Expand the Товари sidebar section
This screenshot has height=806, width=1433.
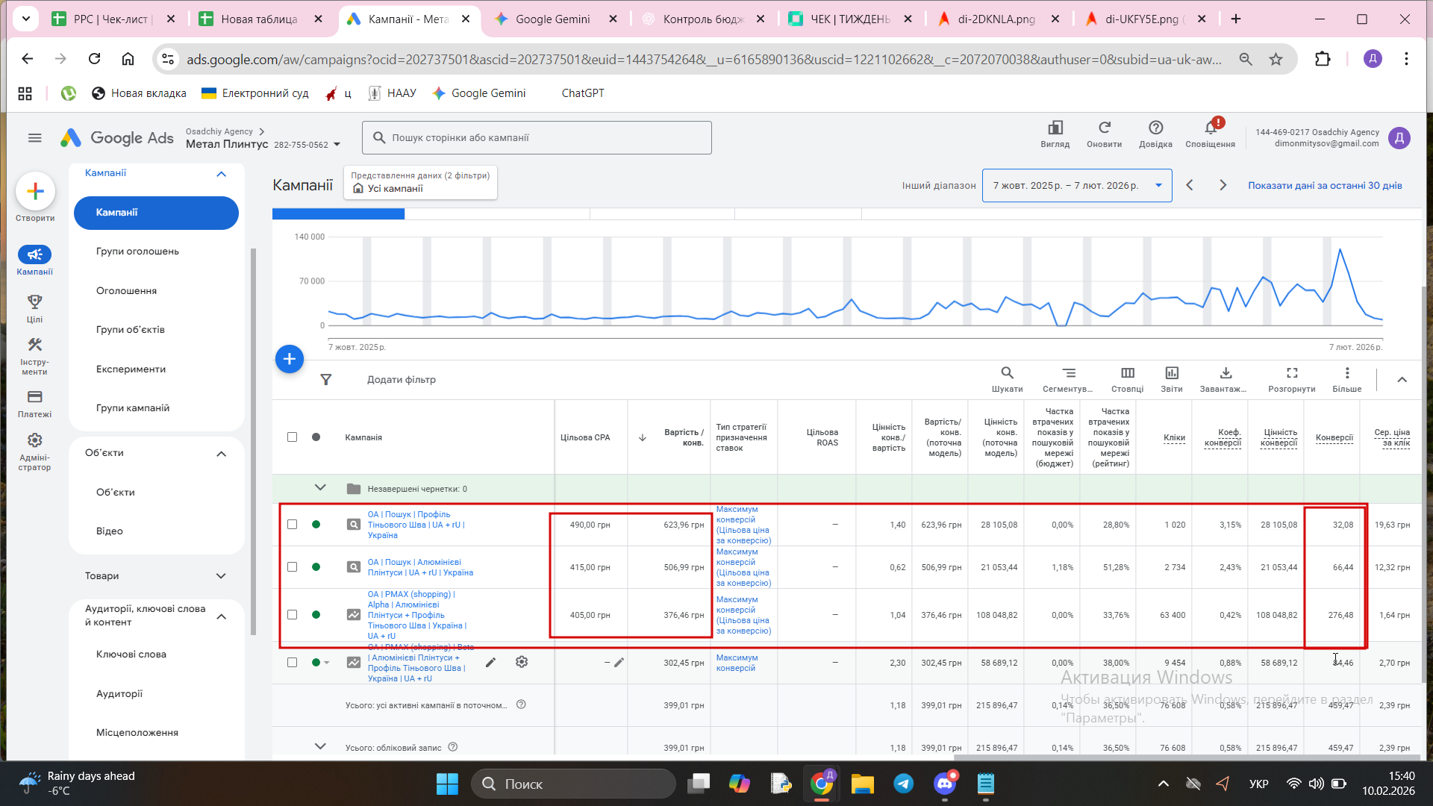(x=221, y=576)
